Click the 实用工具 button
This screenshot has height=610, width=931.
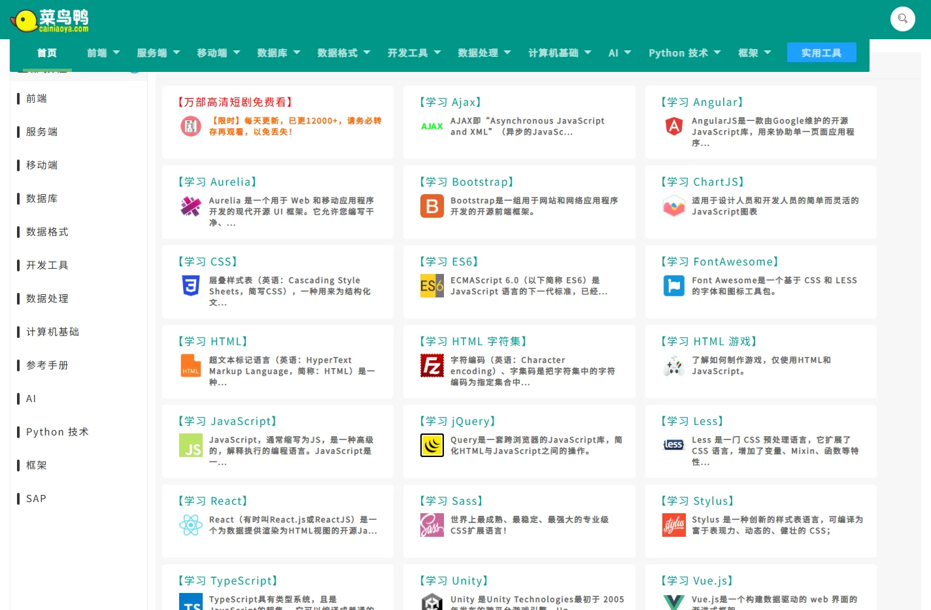(821, 53)
